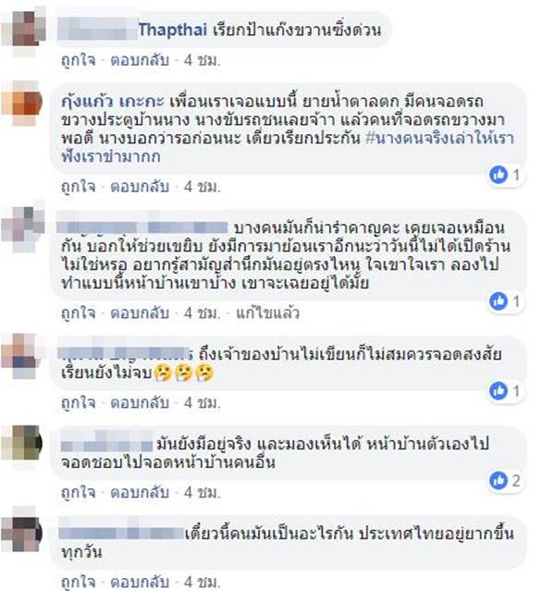Open กุ้งแก้ว เกะกะ profile name
The width and height of the screenshot is (555, 591).
(x=113, y=102)
